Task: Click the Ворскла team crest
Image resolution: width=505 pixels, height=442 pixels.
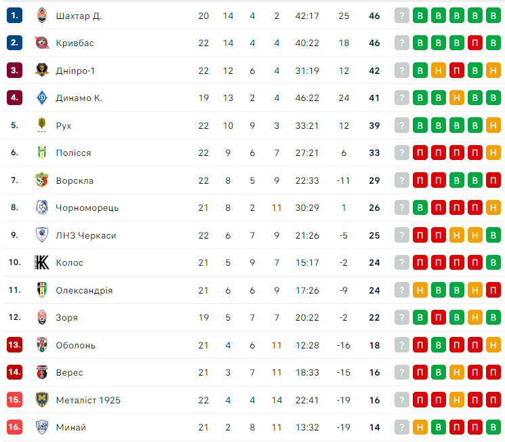Action: [x=42, y=180]
